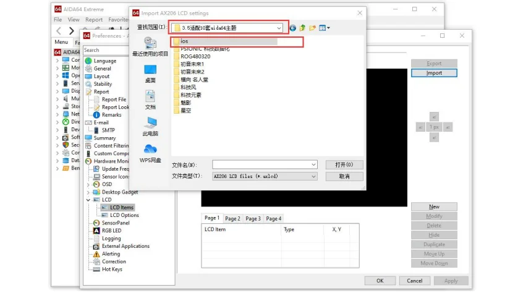
Task: Open the 最近使用的项目 recent items shortcut
Action: coord(150,47)
